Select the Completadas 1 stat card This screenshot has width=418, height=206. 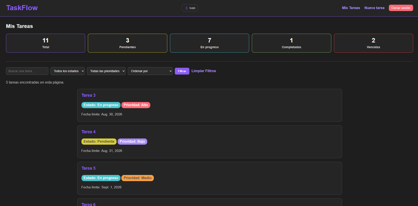click(292, 43)
